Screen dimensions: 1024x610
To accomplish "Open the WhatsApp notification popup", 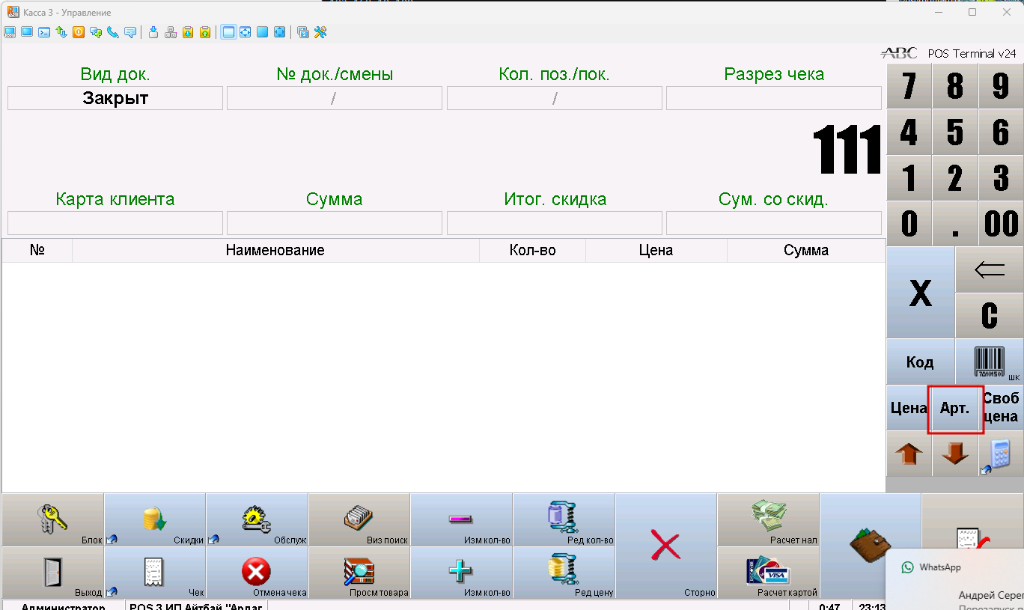I will click(955, 581).
